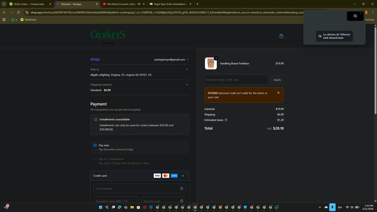Open the WhatsApp bookmark

click(14, 20)
